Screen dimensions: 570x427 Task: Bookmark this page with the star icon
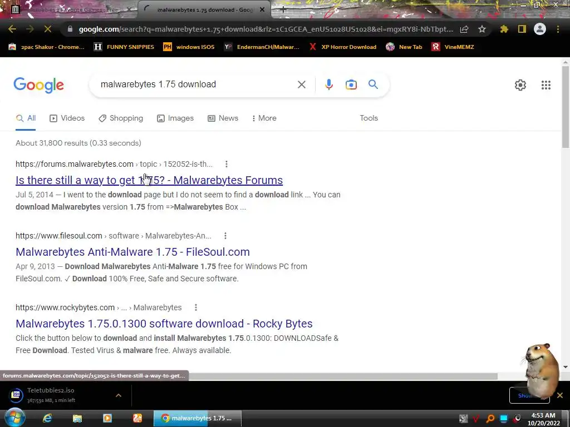pyautogui.click(x=482, y=29)
